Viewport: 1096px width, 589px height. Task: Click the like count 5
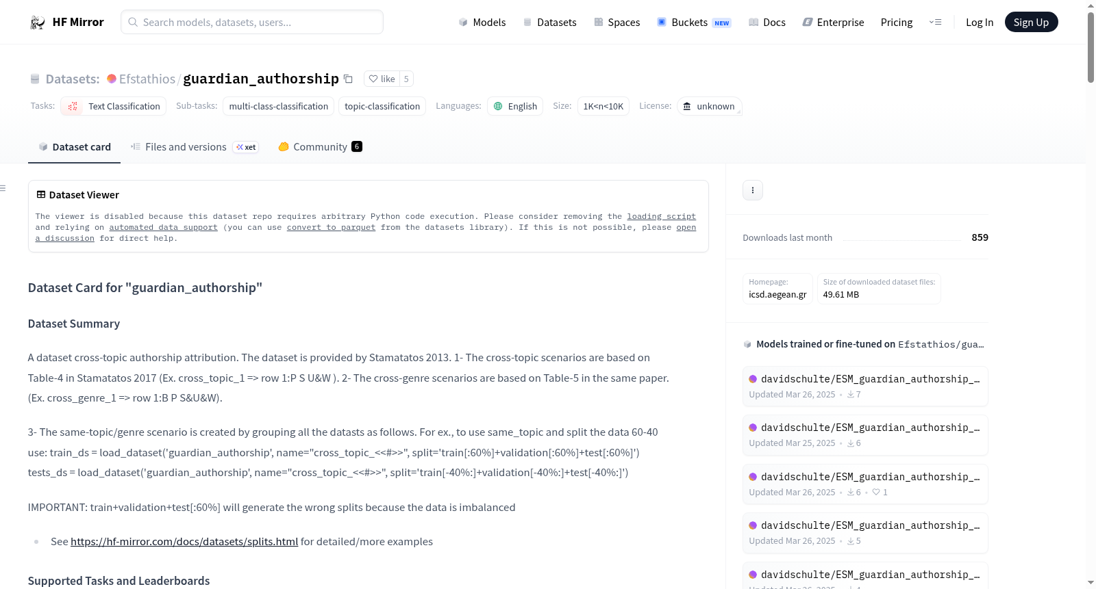[406, 79]
